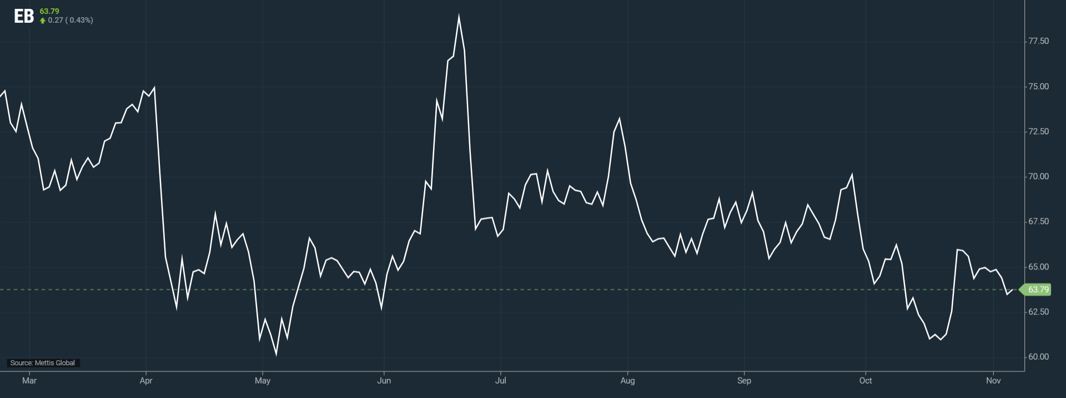
Task: Click the 0.27 (0.43%) change text
Action: coord(71,21)
